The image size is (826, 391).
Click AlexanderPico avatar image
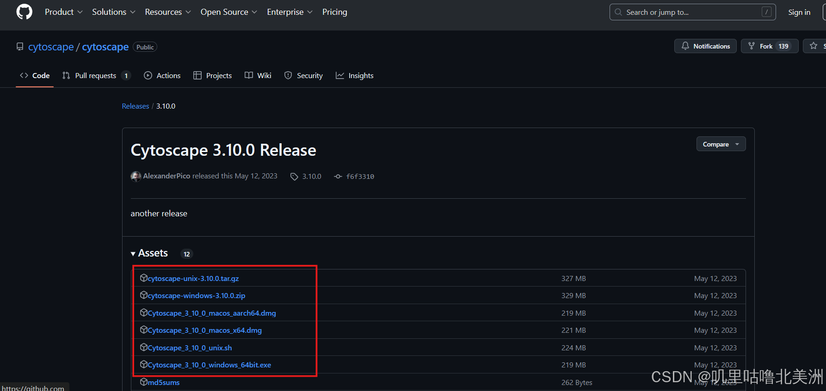pos(136,176)
